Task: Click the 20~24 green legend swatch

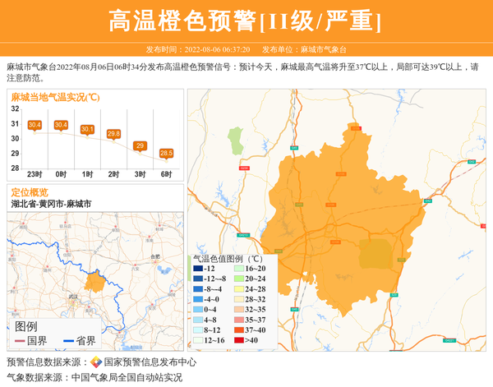Action: click(x=238, y=279)
